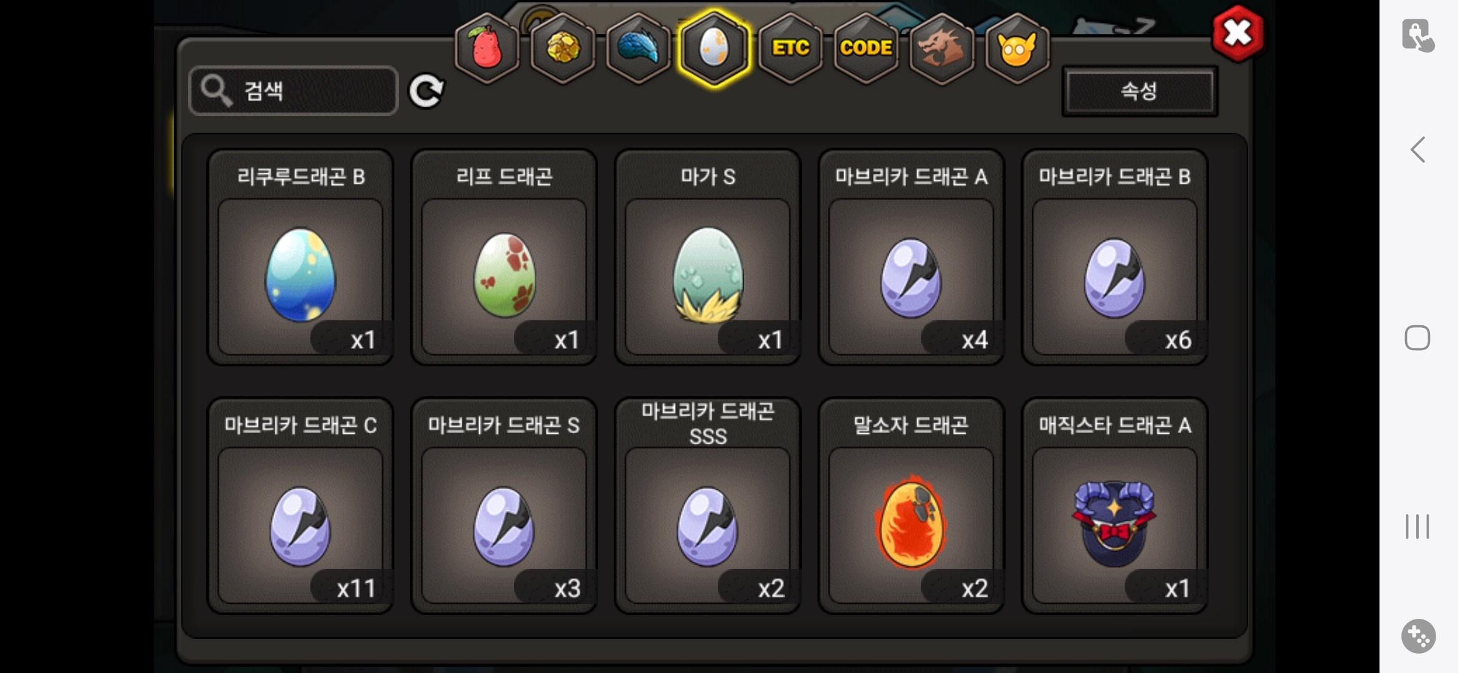Open the red fruit food tab
The height and width of the screenshot is (673, 1458).
487,48
